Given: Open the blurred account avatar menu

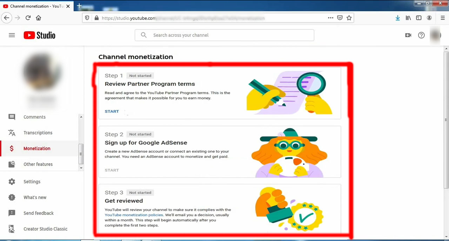Looking at the screenshot, I should tap(435, 35).
